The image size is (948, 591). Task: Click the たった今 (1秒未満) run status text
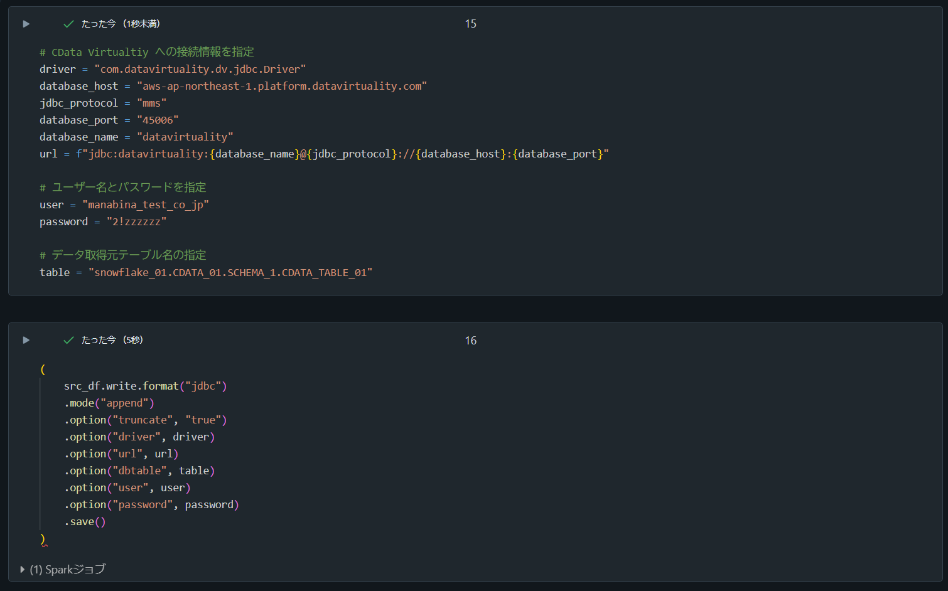tap(121, 24)
